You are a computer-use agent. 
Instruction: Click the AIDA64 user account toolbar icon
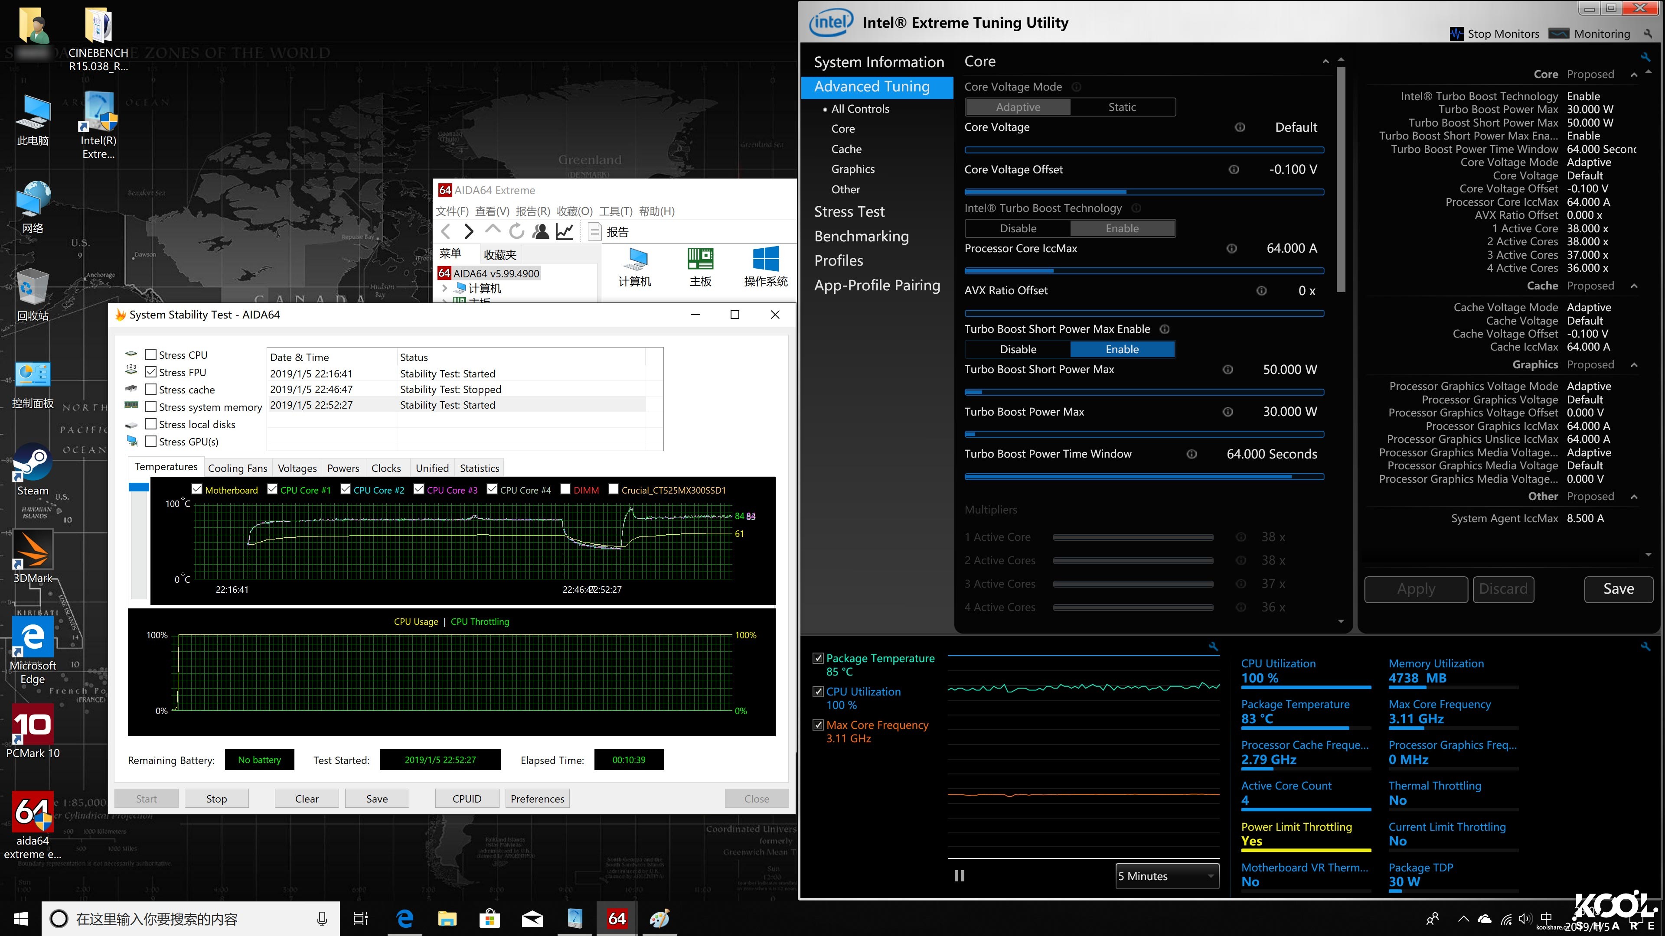coord(540,232)
